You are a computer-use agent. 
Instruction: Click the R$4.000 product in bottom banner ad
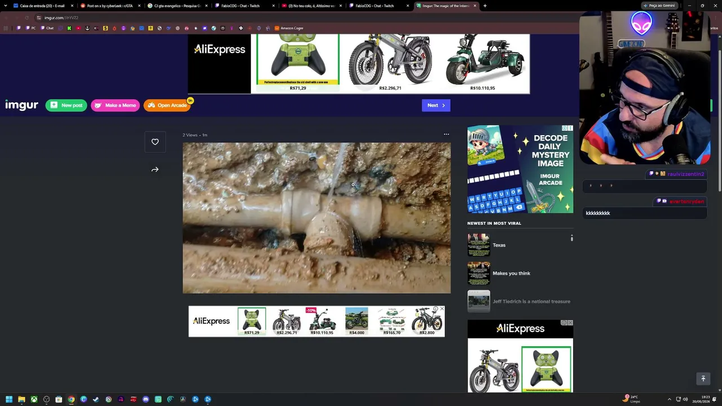pyautogui.click(x=356, y=321)
